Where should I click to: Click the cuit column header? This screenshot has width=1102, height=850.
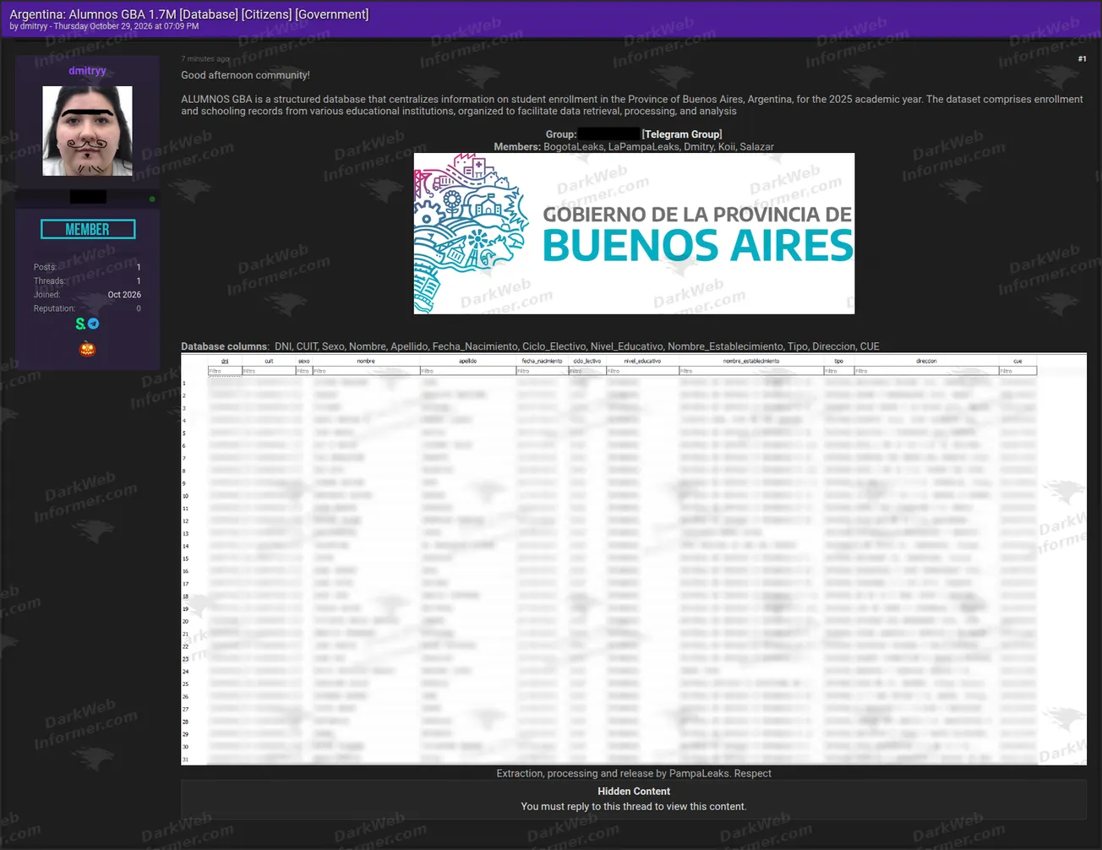pos(269,361)
